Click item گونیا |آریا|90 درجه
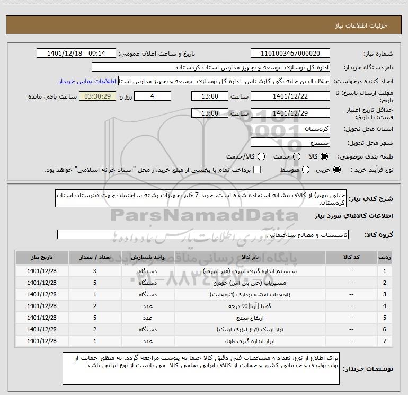 (250, 306)
